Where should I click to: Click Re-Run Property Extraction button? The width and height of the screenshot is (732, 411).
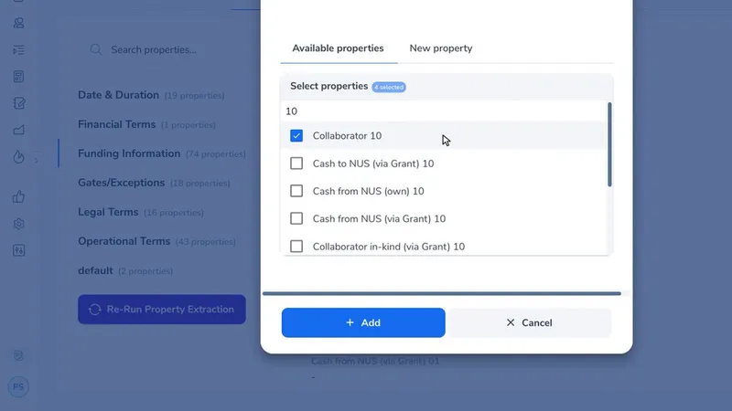coord(162,310)
